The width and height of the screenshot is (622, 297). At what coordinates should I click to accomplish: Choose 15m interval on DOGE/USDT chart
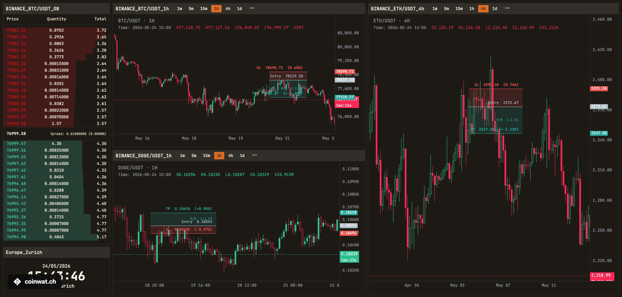coord(207,156)
